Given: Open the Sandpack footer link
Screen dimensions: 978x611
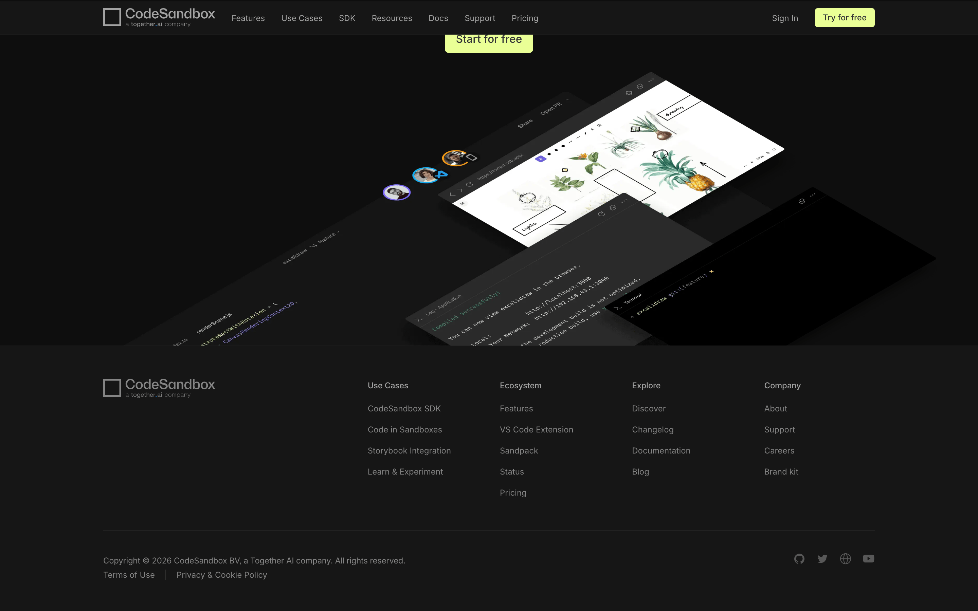Looking at the screenshot, I should (x=519, y=450).
